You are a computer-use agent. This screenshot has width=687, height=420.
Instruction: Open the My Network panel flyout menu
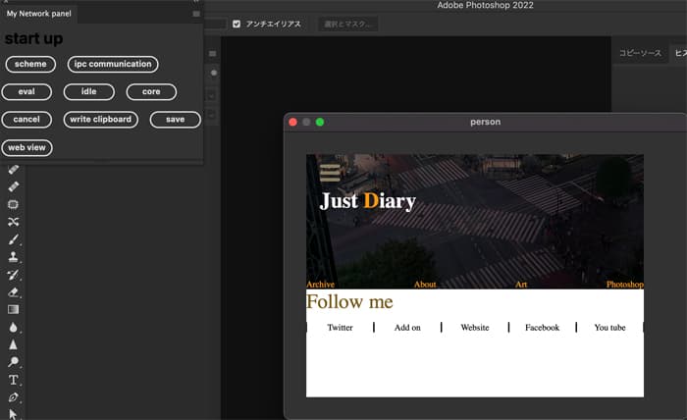click(x=196, y=14)
